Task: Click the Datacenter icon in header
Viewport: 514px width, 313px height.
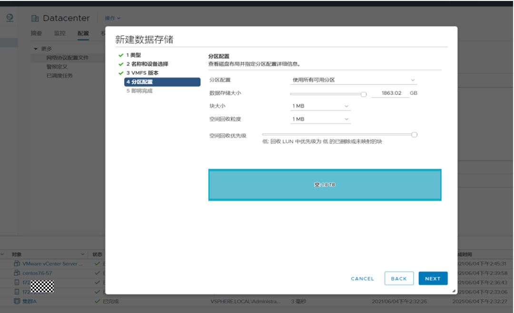Action: 35,19
